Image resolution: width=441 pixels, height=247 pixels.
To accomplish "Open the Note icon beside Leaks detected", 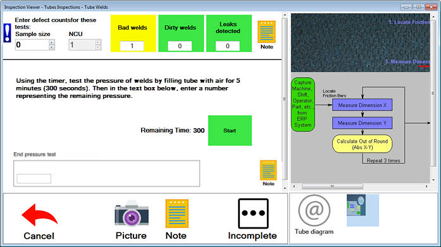I will click(266, 32).
